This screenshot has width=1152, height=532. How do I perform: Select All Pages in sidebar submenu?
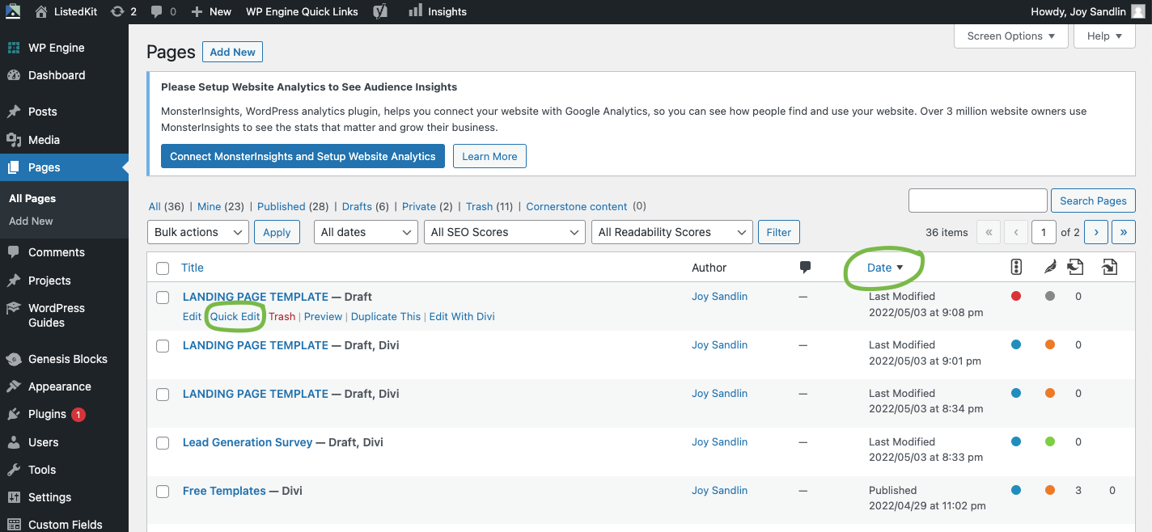point(32,198)
